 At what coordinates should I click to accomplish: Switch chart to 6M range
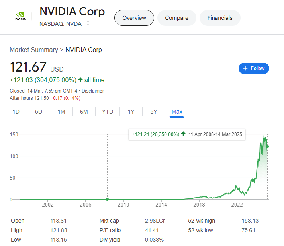(84, 112)
